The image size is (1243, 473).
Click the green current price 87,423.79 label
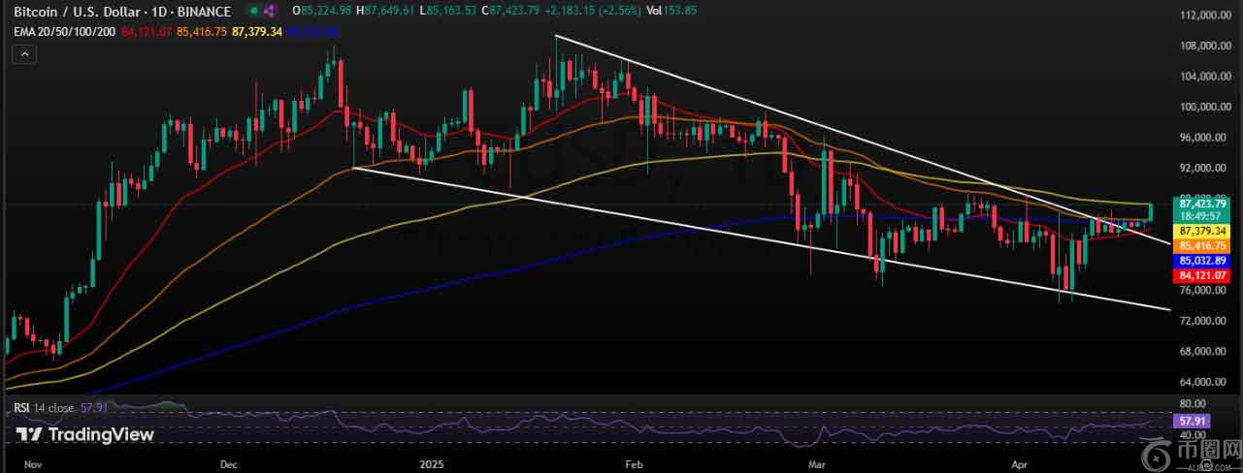(1202, 205)
